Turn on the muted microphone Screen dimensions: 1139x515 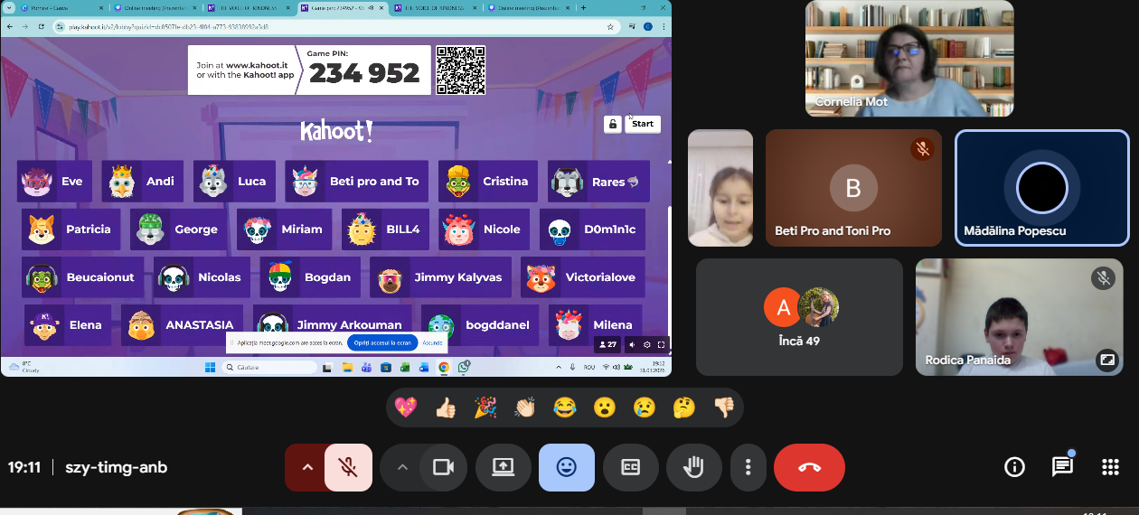pos(348,467)
